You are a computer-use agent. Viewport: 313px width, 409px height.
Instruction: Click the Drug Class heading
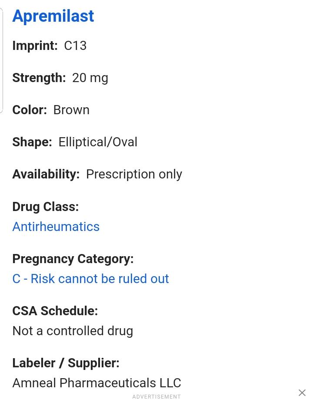(45, 207)
